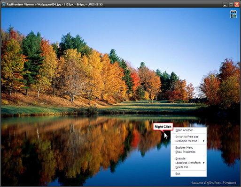Image resolution: width=241 pixels, height=187 pixels.
Task: Click the white mouse pointer arrow beside the menu
Action: 166,136
